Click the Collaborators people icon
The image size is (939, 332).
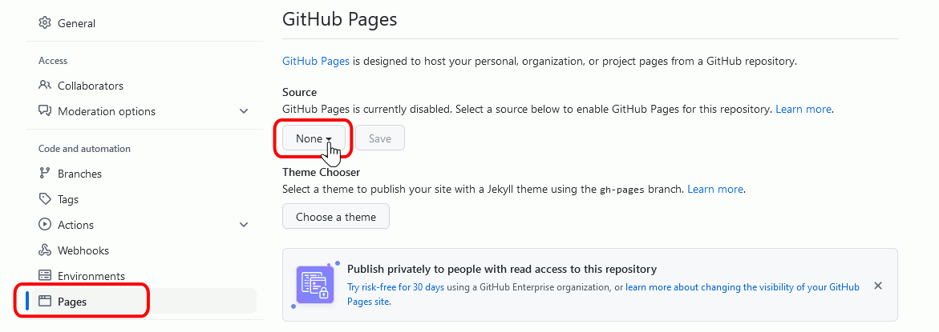[x=45, y=86]
